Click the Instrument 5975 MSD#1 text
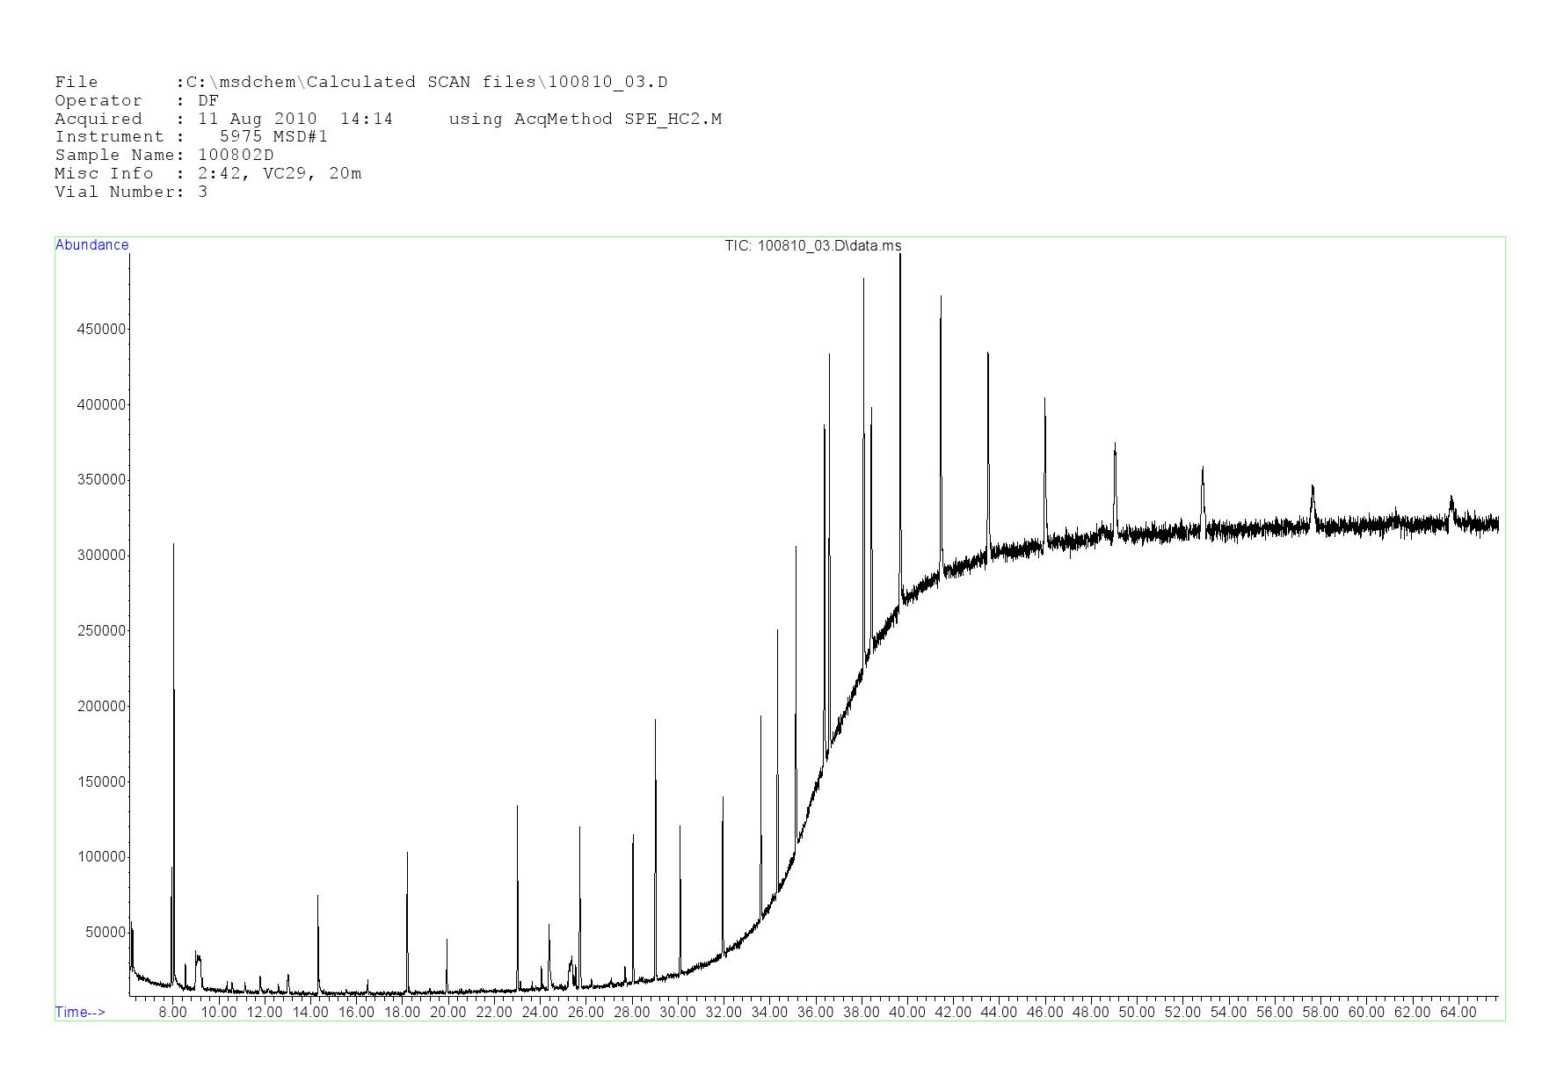1542x1090 pixels. point(192,137)
